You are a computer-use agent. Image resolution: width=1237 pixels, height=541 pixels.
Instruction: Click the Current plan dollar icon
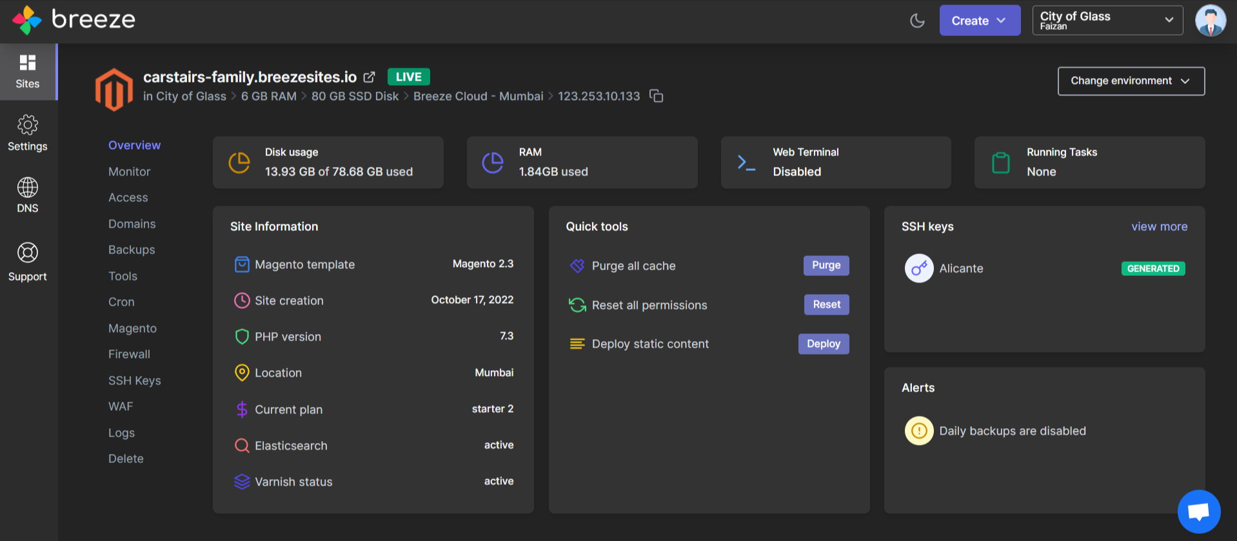coord(242,409)
